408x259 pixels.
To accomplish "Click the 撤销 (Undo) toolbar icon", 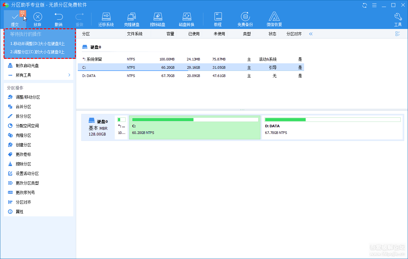I will tap(58, 19).
